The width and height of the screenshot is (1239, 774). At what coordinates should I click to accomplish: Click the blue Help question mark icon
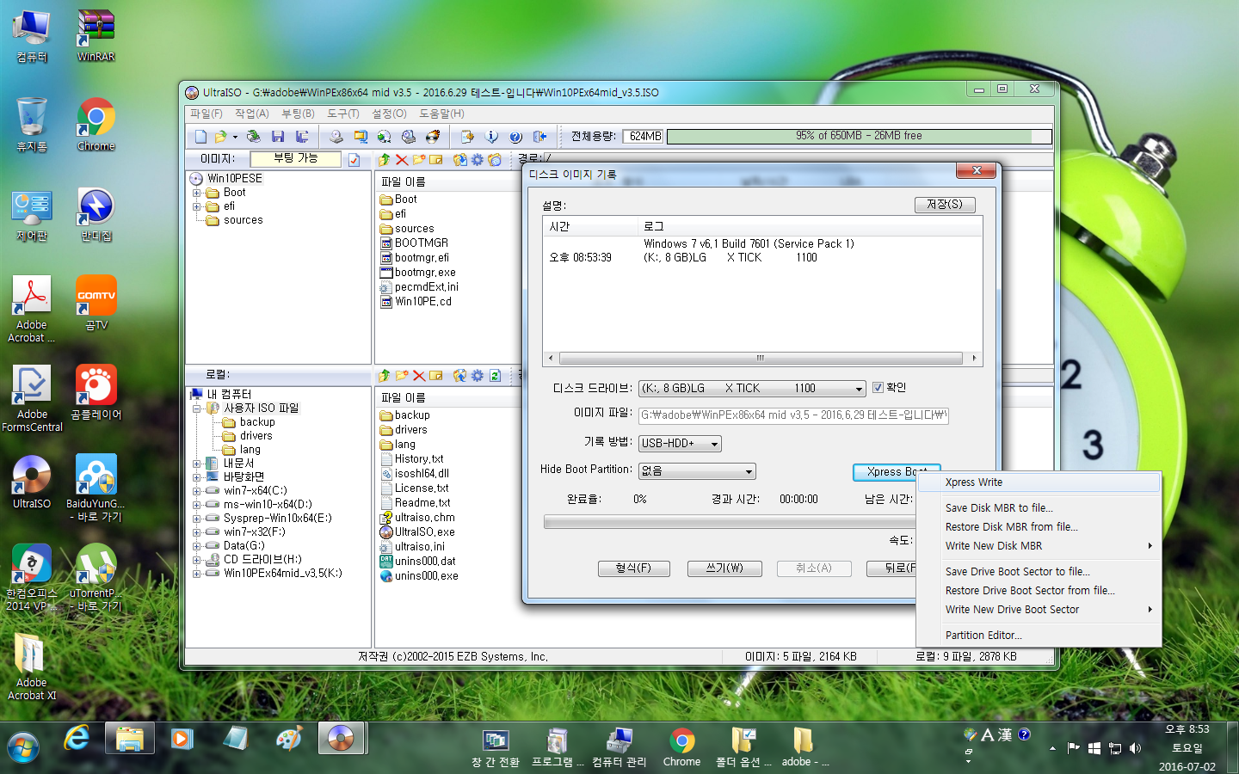coord(515,136)
